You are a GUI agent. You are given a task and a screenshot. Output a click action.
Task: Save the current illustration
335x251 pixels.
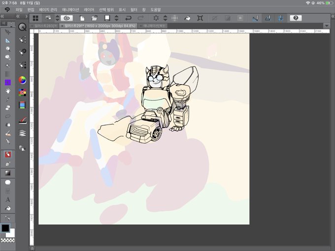[107, 18]
